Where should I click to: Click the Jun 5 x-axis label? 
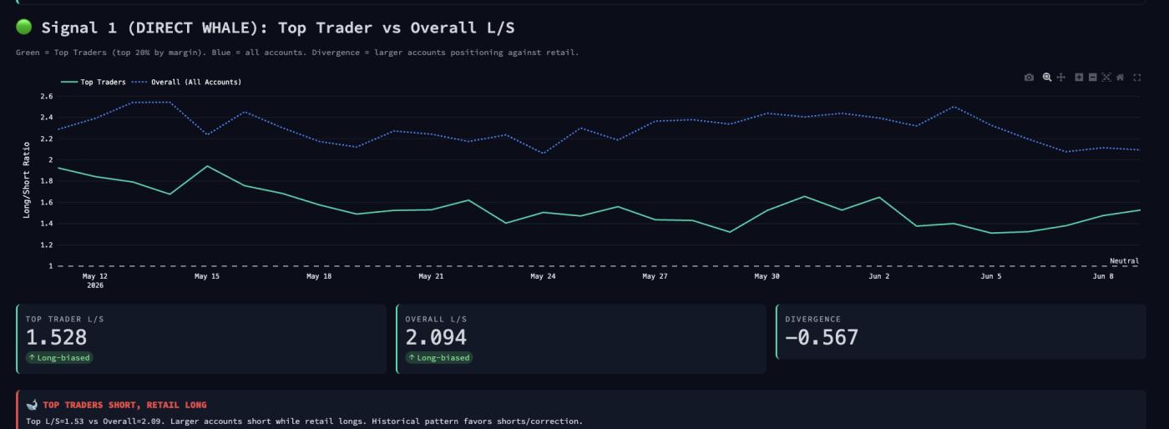point(991,276)
